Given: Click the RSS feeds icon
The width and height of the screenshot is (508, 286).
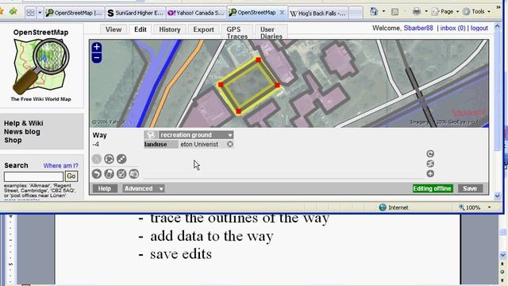Looking at the screenshot, I should click(x=394, y=12).
